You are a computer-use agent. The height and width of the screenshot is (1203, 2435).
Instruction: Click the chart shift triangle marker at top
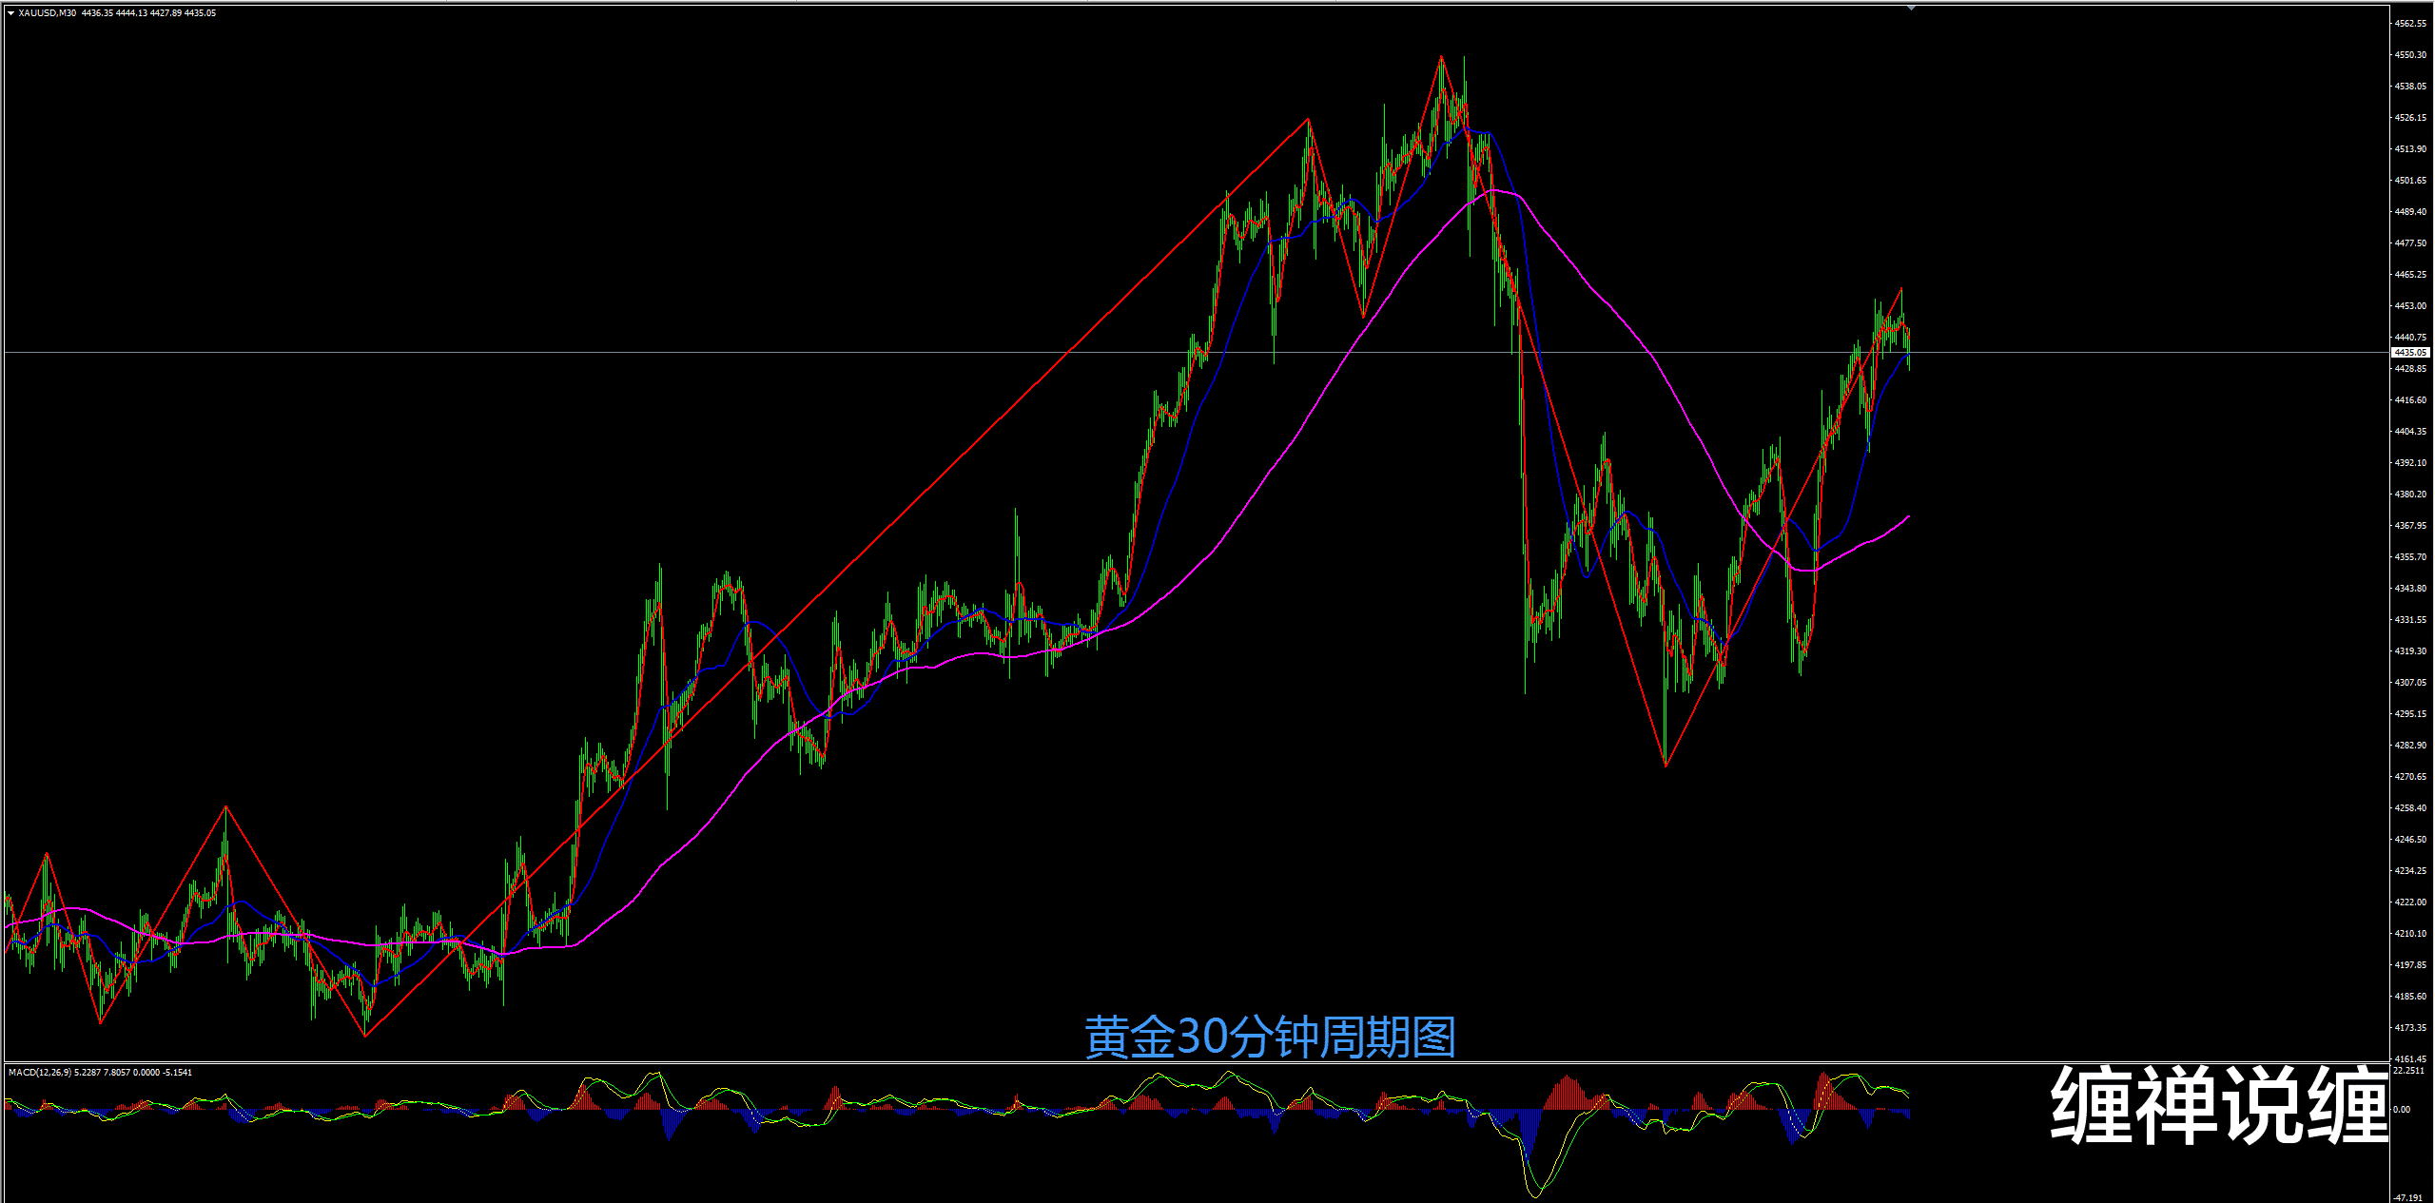1911,8
